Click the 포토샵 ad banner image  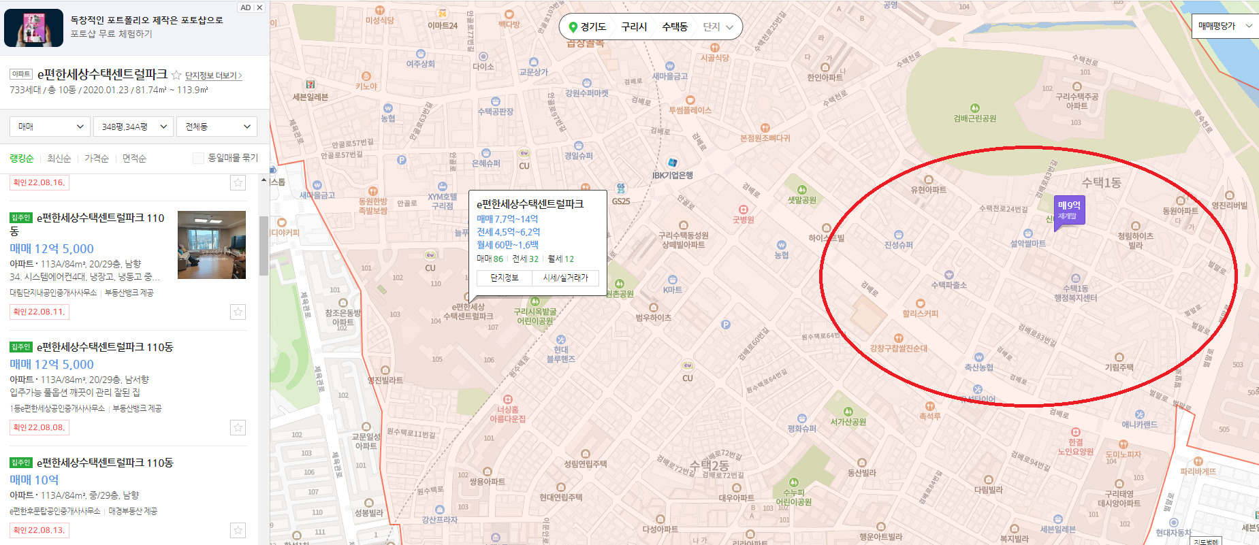[34, 28]
